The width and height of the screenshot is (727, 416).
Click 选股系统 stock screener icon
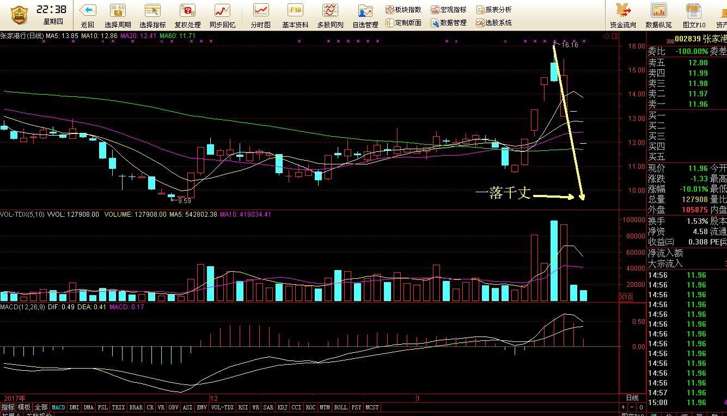tap(480, 23)
